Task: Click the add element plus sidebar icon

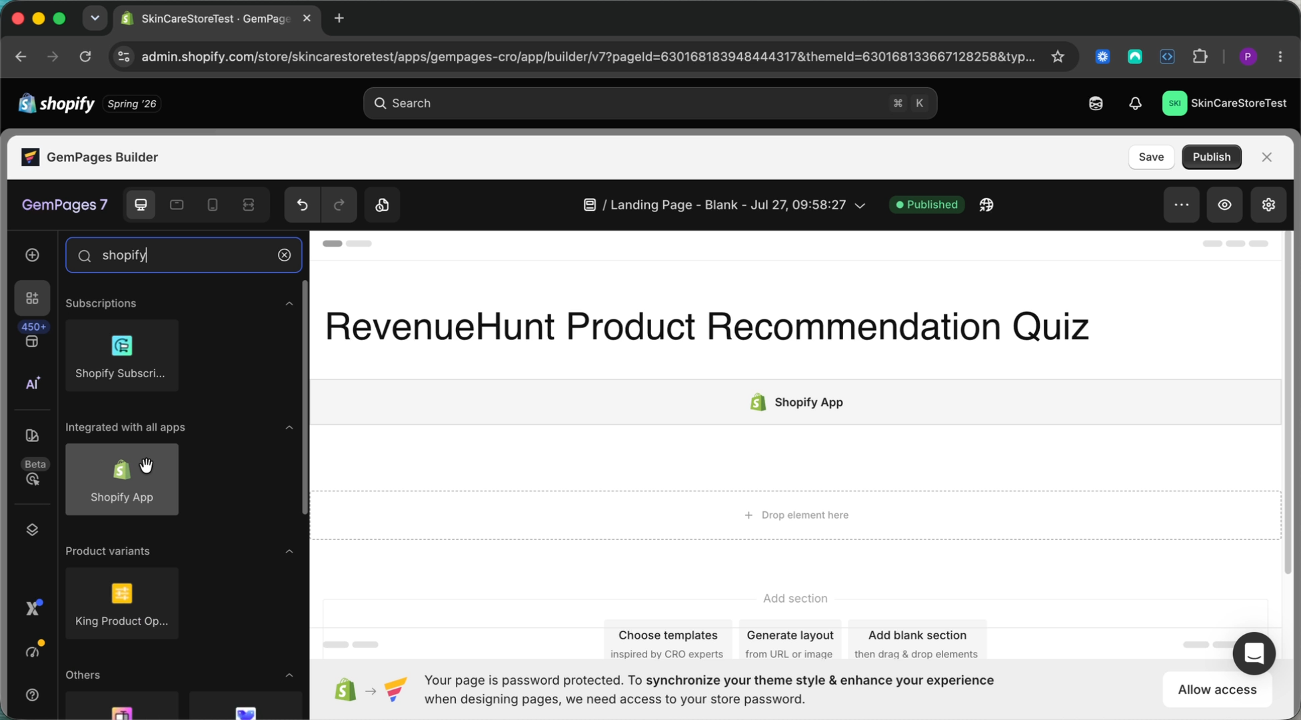Action: click(32, 255)
